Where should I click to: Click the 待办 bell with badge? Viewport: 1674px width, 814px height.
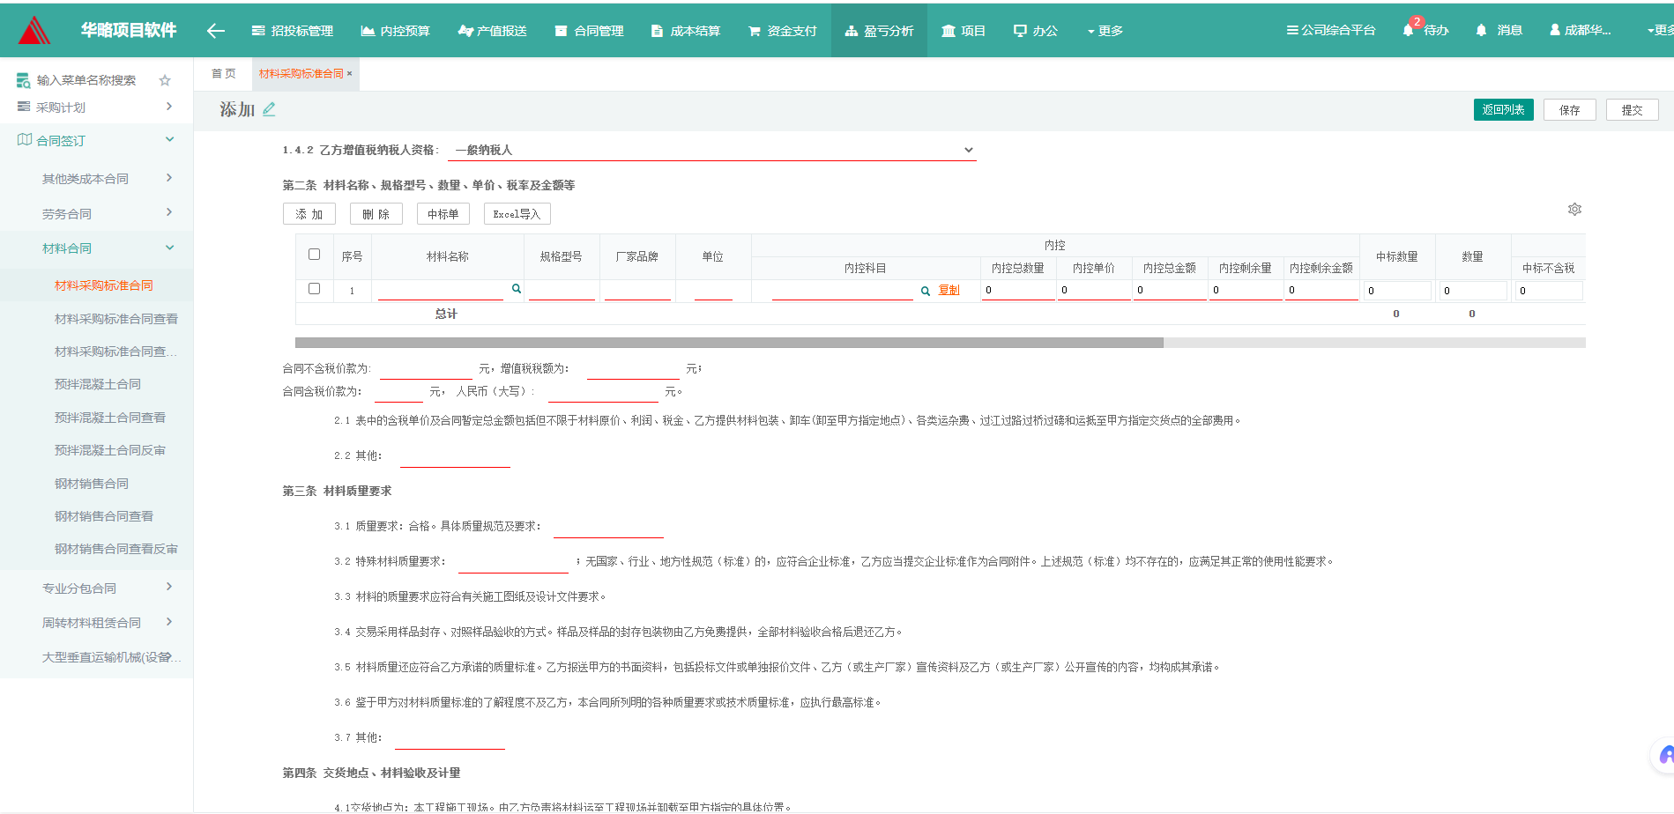point(1425,30)
